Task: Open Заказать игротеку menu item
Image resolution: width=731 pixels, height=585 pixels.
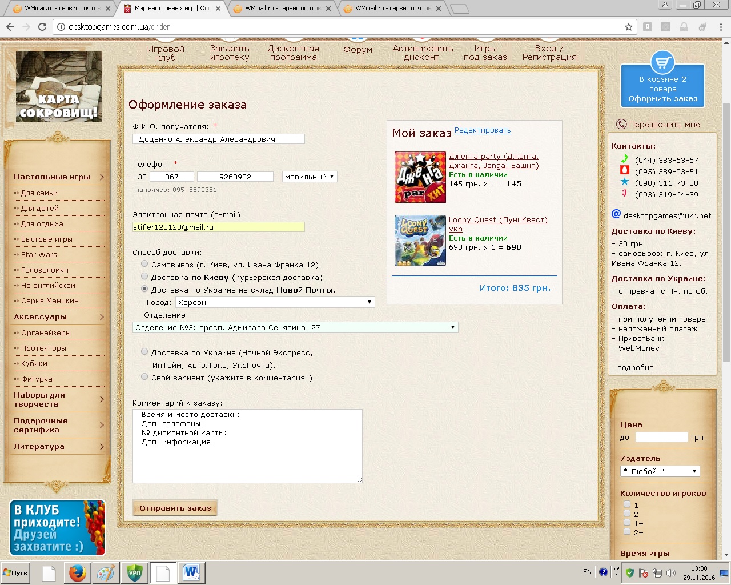Action: coord(230,53)
